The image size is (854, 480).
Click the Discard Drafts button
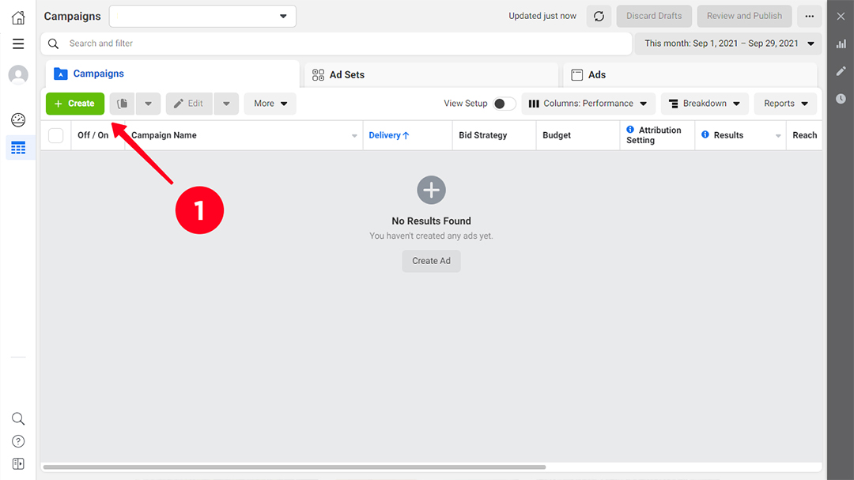[654, 17]
